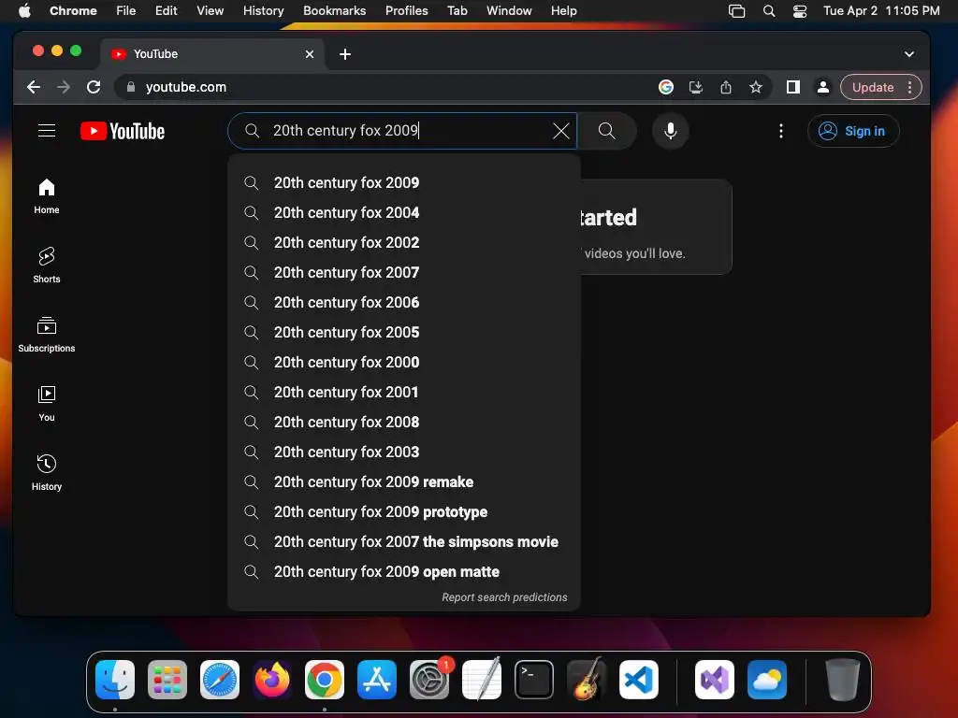Screen dimensions: 958x718
Task: Open the Tab menu
Action: (x=457, y=10)
